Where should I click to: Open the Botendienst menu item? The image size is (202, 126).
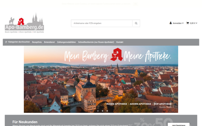tap(49, 42)
